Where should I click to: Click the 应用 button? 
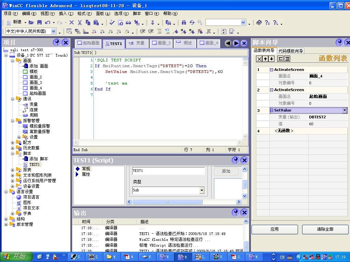[x=274, y=229]
